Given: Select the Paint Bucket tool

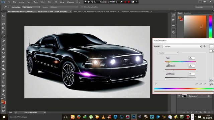Looking at the screenshot, I should 3,61.
